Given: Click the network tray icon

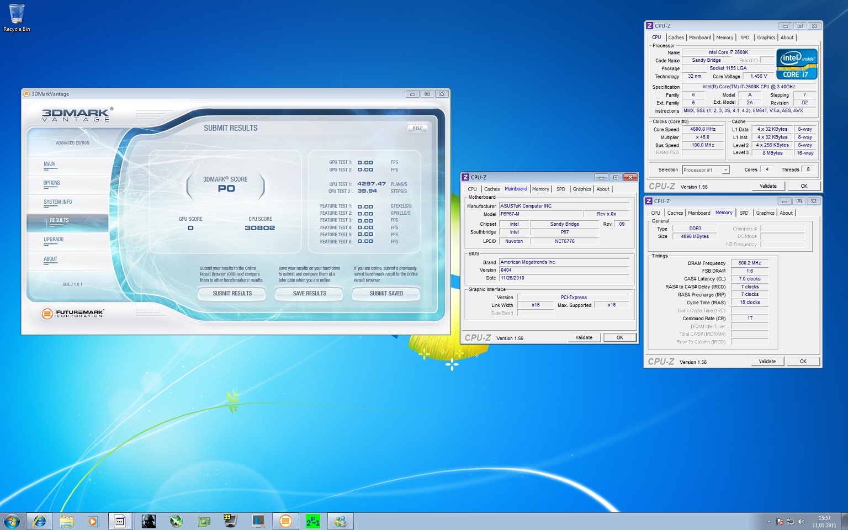Looking at the screenshot, I should pos(791,522).
